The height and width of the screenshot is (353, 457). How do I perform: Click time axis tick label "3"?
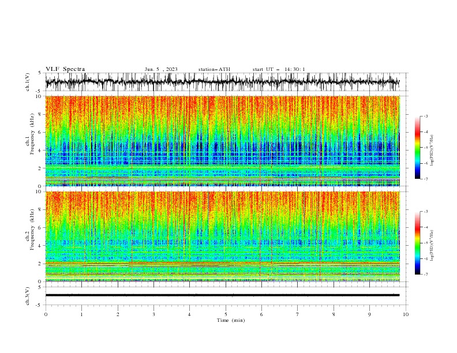(153, 314)
